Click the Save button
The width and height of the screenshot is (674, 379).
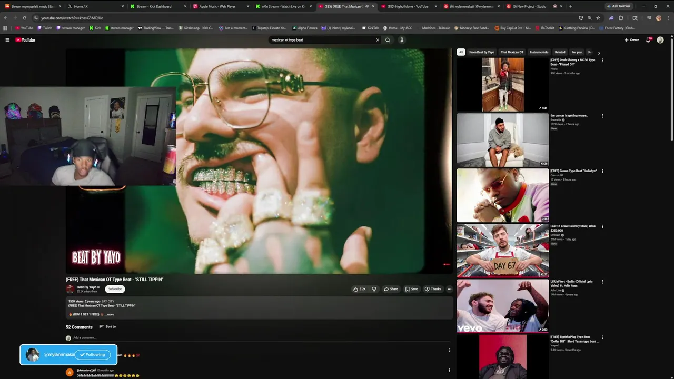click(411, 289)
